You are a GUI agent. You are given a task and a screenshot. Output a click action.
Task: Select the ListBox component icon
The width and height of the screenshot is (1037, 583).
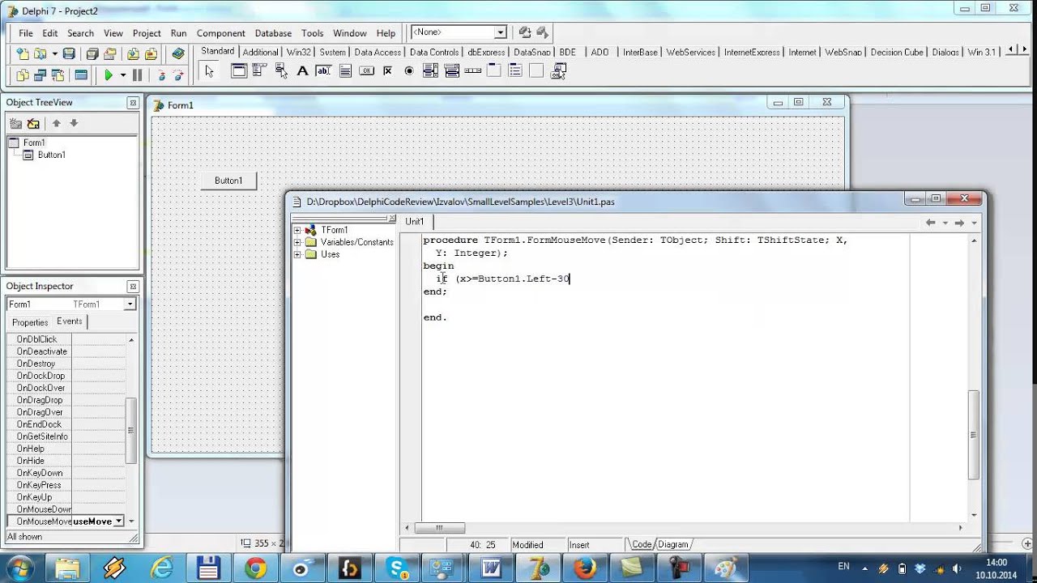point(430,71)
